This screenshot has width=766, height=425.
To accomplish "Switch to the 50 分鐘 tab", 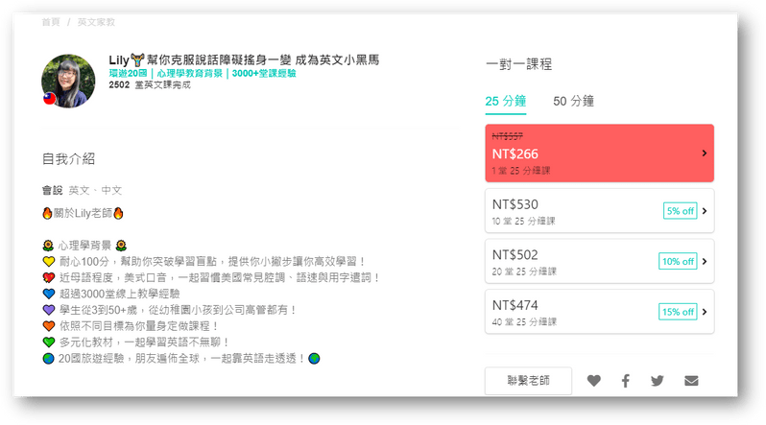I will [x=573, y=101].
